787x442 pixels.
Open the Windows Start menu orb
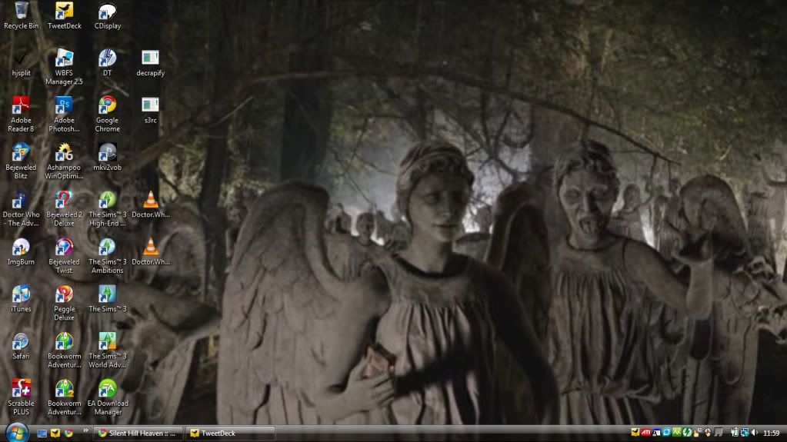(17, 433)
